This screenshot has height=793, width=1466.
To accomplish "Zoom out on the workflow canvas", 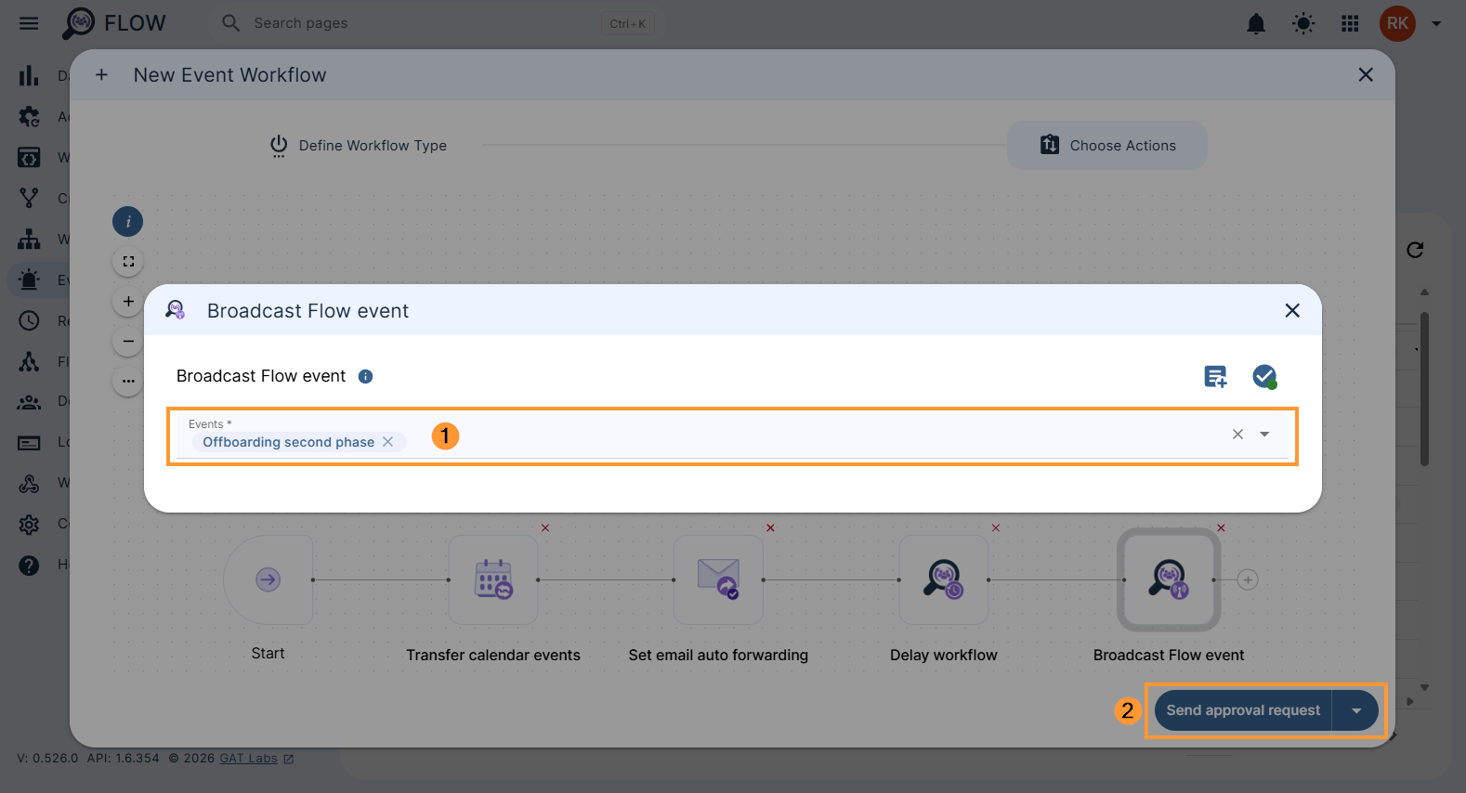I will tap(128, 341).
